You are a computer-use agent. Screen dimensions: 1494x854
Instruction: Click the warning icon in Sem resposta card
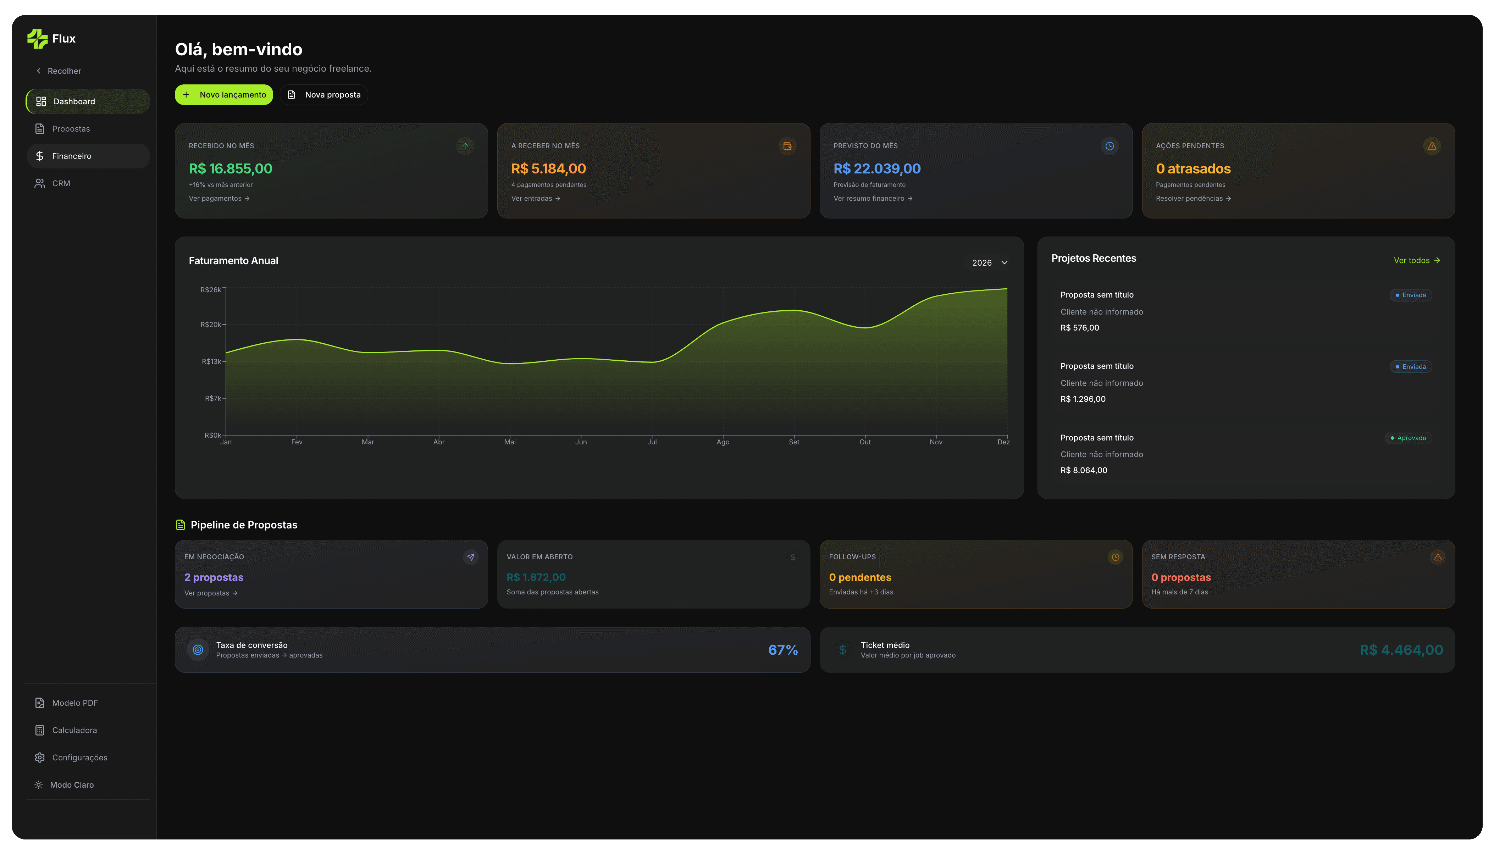tap(1438, 557)
